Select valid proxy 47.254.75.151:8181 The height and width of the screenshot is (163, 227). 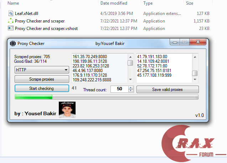(154, 71)
